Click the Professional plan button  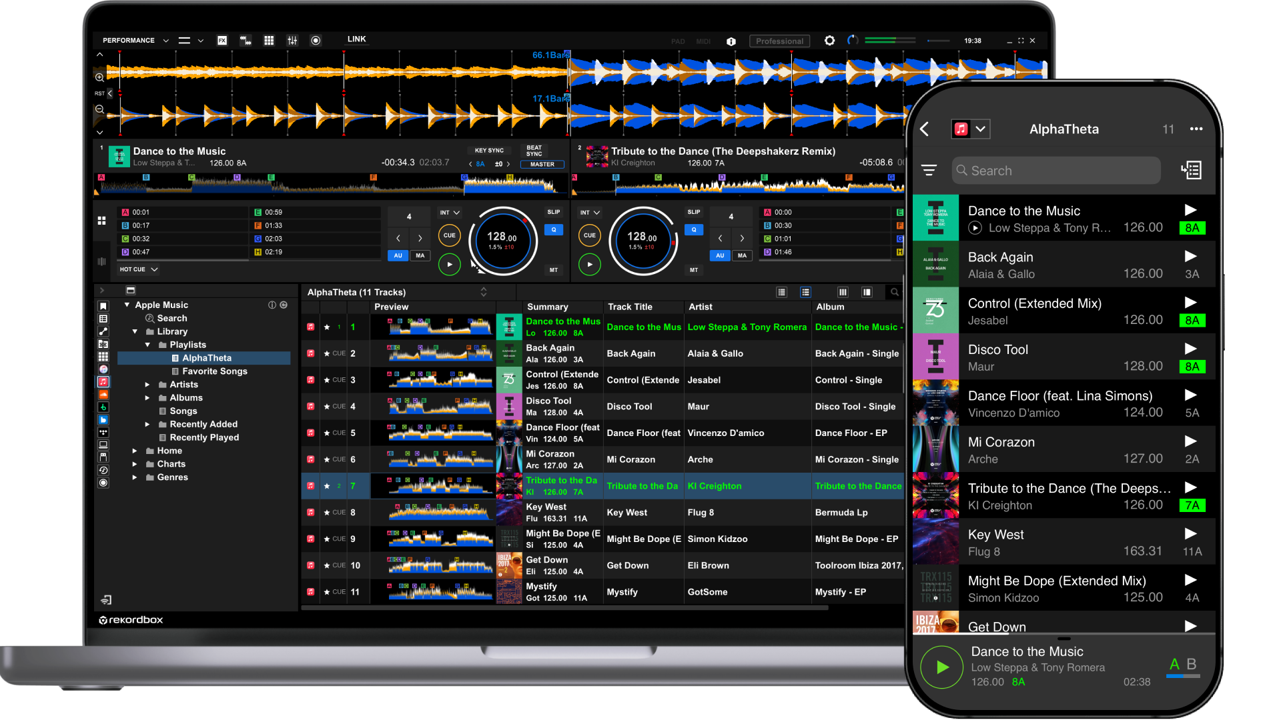click(779, 41)
